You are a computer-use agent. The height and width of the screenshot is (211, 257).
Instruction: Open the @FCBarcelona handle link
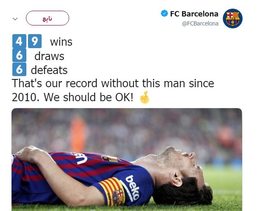coord(200,23)
